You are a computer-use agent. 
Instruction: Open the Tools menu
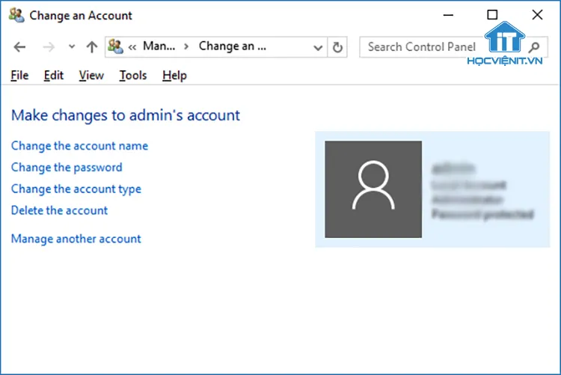click(133, 76)
